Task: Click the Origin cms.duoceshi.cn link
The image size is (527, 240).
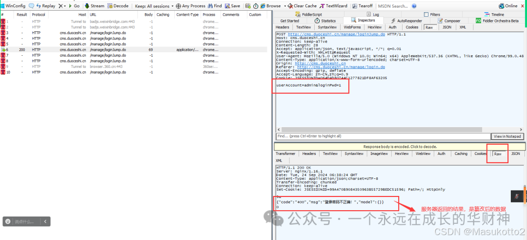Action: click(320, 63)
